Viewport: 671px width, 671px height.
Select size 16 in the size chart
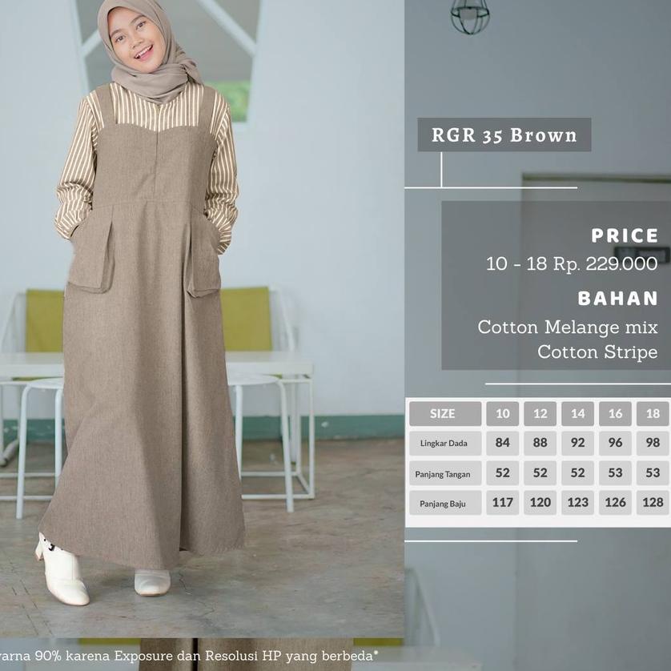tap(615, 413)
